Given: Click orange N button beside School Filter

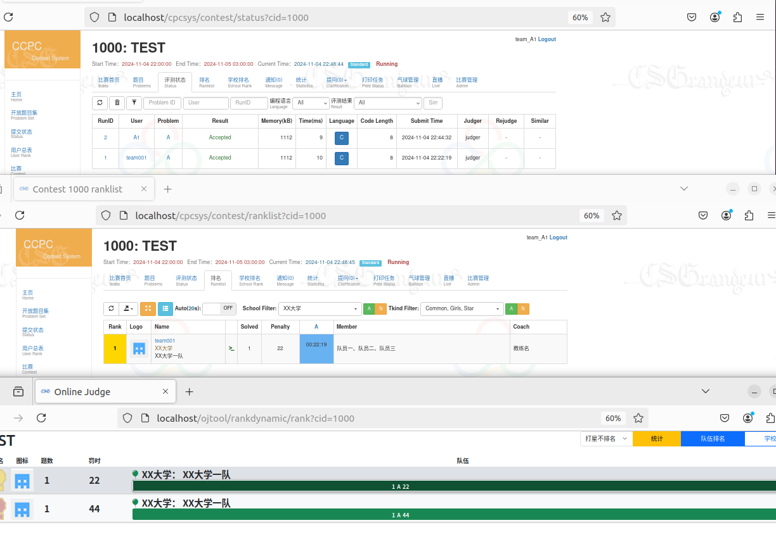Looking at the screenshot, I should click(380, 308).
